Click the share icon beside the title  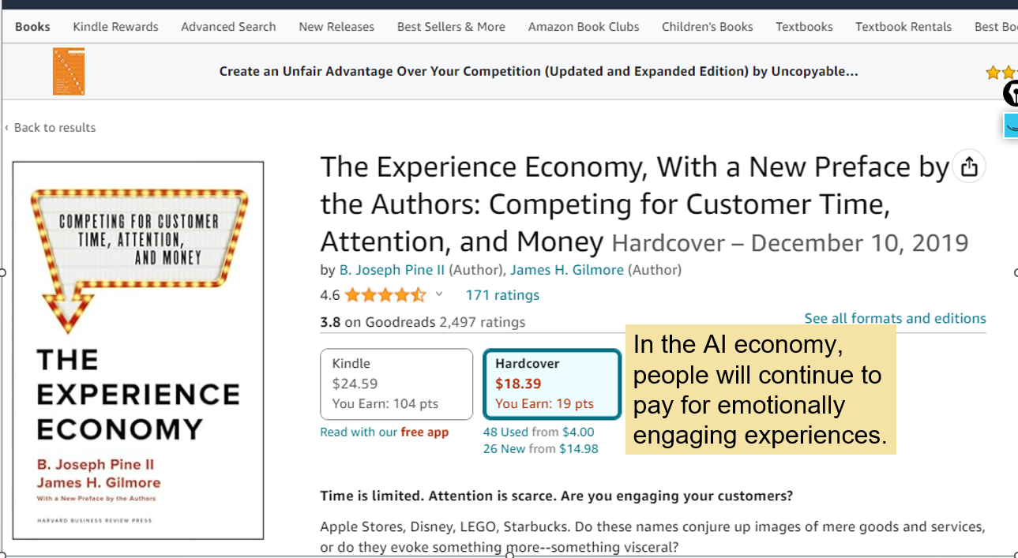click(x=969, y=167)
